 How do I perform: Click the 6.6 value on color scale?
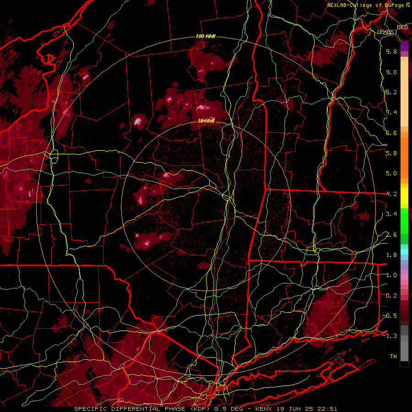click(391, 133)
